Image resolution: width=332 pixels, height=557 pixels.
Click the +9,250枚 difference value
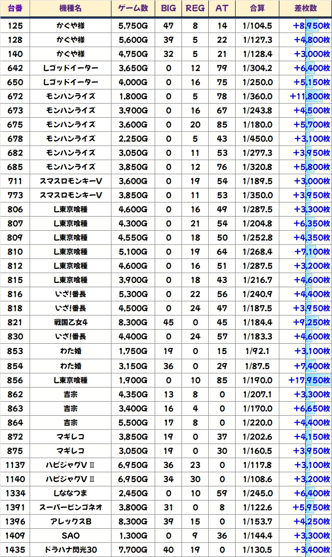(x=312, y=322)
